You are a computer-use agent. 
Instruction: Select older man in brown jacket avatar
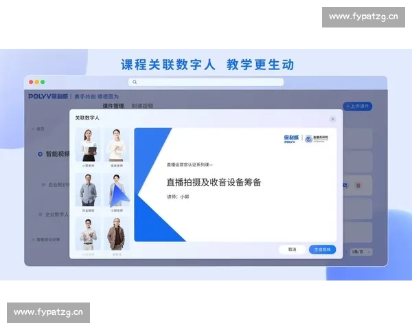pos(117,234)
